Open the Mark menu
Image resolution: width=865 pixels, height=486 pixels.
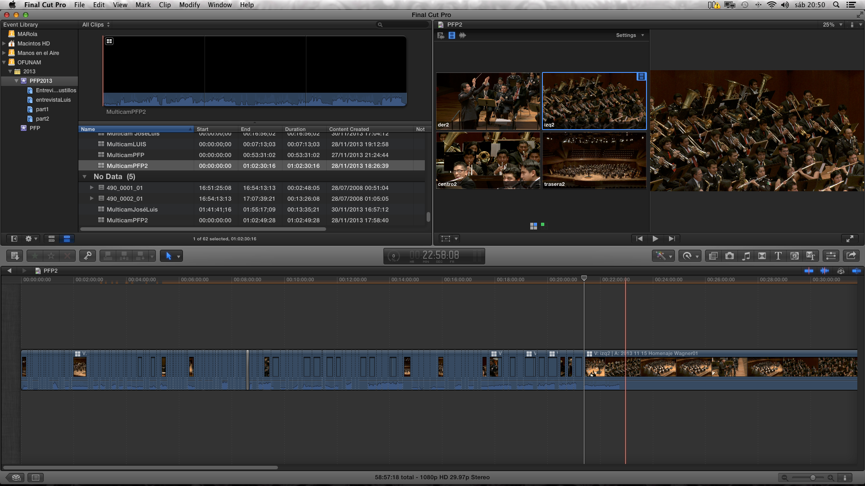pos(143,5)
